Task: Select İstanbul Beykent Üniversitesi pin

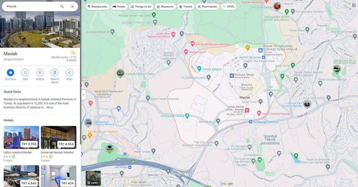Action: 169,63
